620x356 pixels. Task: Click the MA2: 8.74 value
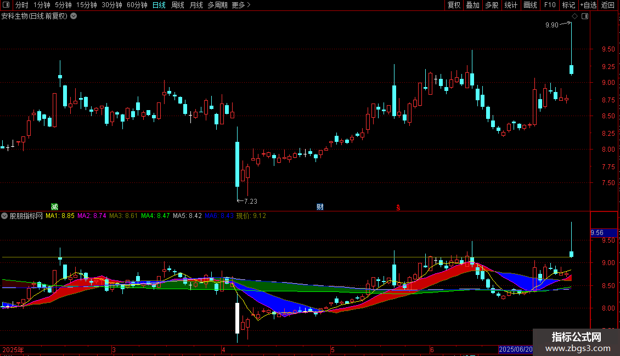pos(92,216)
